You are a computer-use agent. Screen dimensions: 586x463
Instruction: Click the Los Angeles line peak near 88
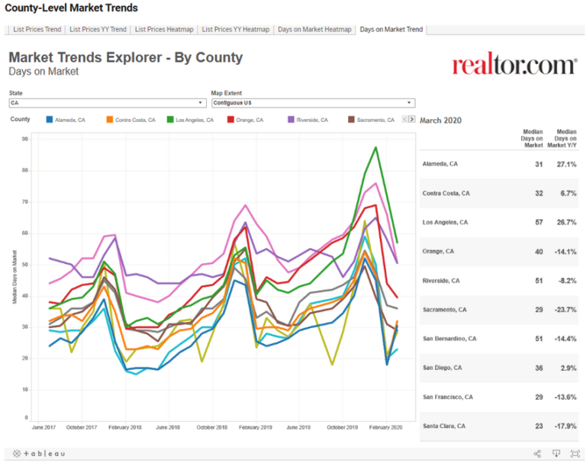pyautogui.click(x=376, y=147)
